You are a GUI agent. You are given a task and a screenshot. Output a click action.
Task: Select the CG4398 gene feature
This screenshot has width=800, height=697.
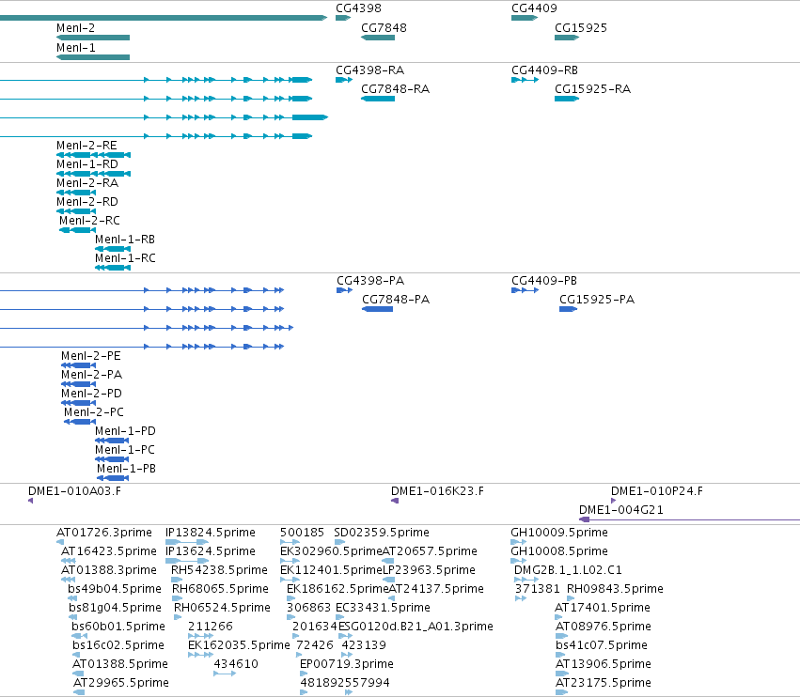pos(343,18)
